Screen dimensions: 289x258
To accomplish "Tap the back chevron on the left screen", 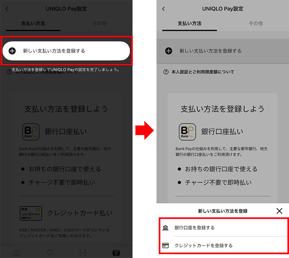I will 7,9.
